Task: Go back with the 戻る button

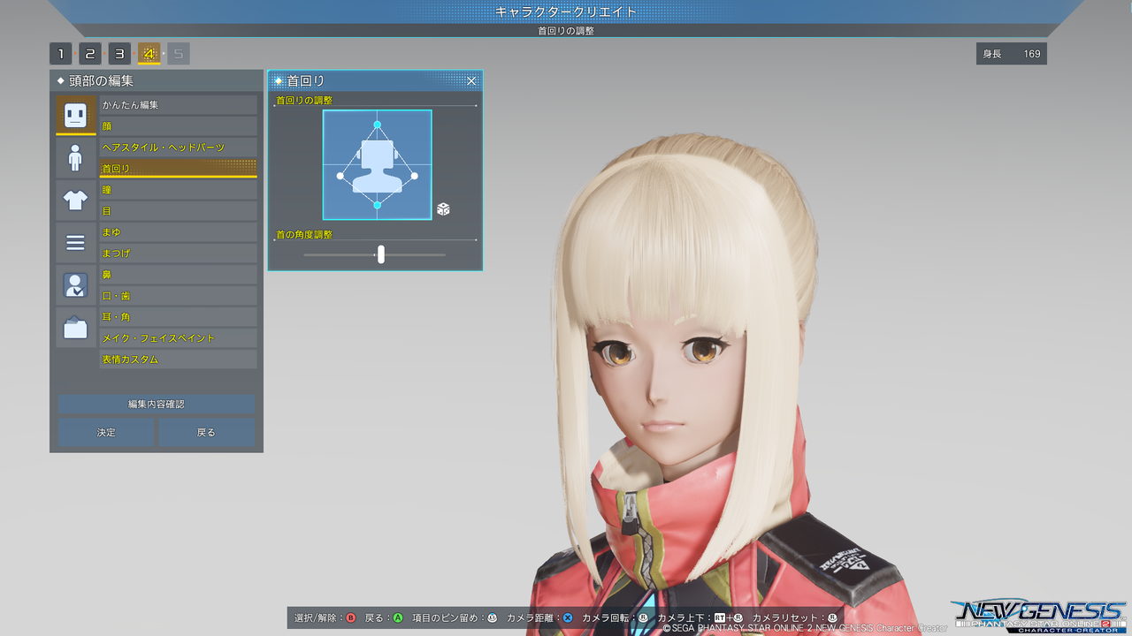Action: click(206, 432)
